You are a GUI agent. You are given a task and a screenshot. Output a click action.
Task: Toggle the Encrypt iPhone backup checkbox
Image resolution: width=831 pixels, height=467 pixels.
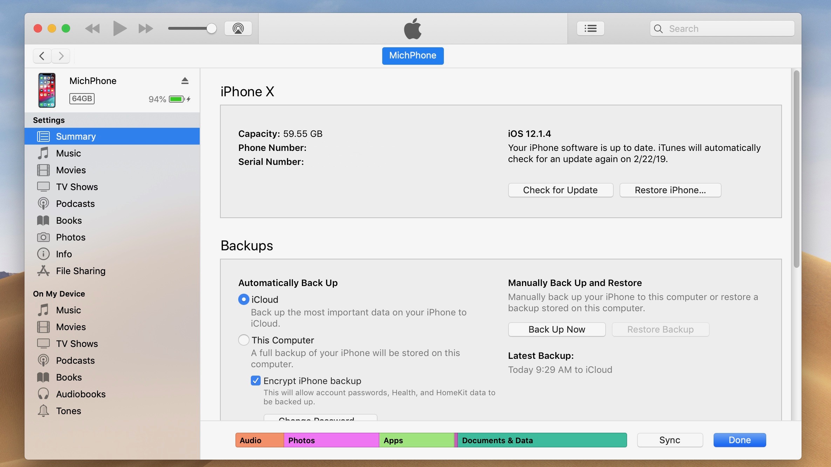tap(256, 381)
